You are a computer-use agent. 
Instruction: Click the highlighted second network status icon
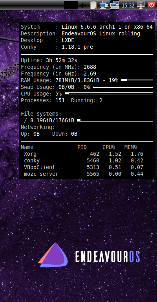(x=115, y=5)
